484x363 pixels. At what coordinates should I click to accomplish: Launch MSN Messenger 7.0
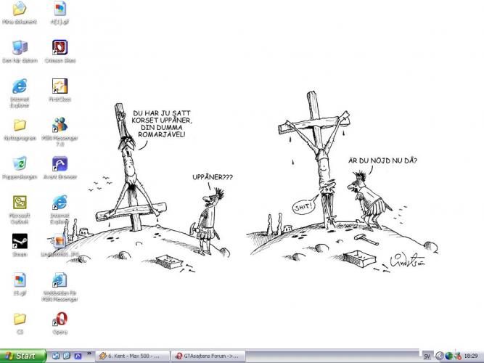(x=60, y=126)
